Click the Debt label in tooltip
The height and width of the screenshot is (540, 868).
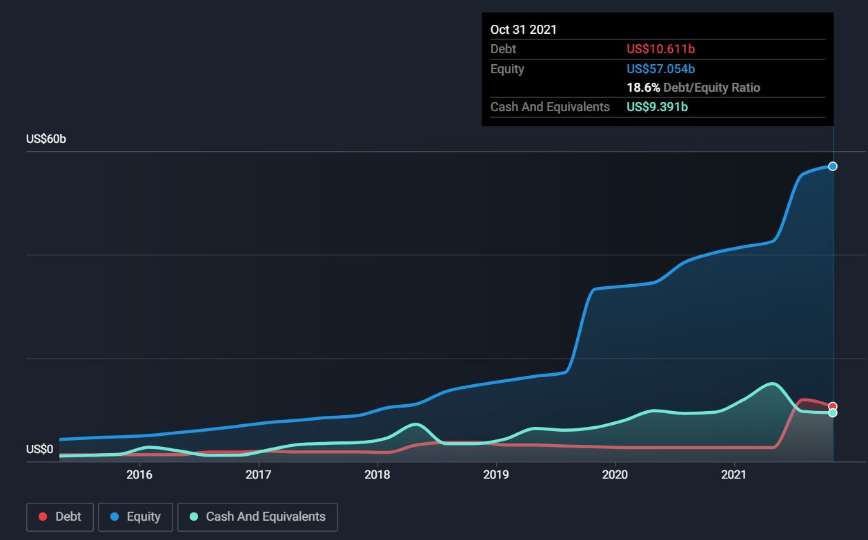tap(503, 49)
